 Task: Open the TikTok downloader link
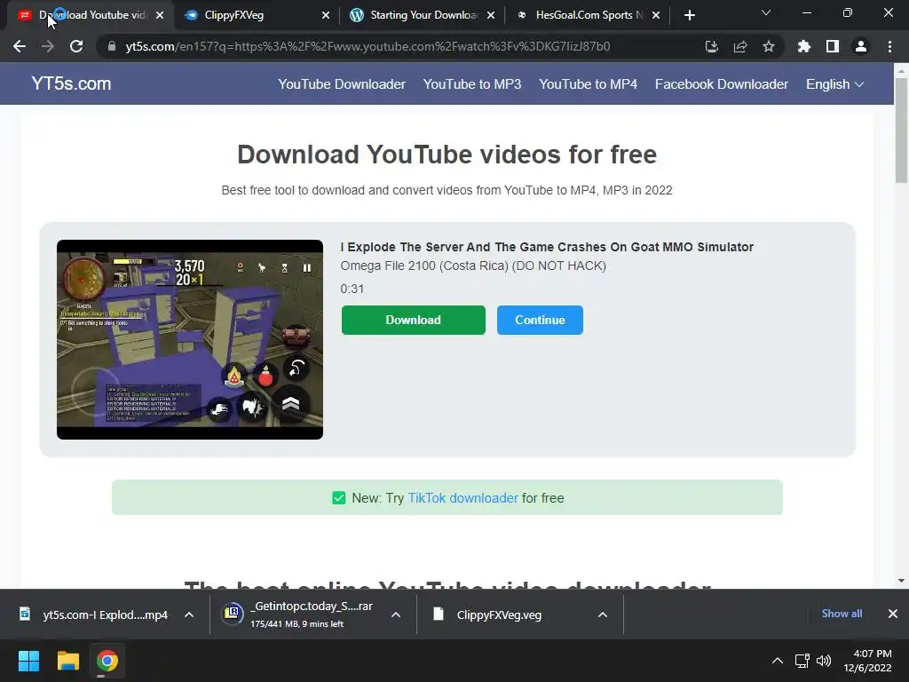coord(462,498)
